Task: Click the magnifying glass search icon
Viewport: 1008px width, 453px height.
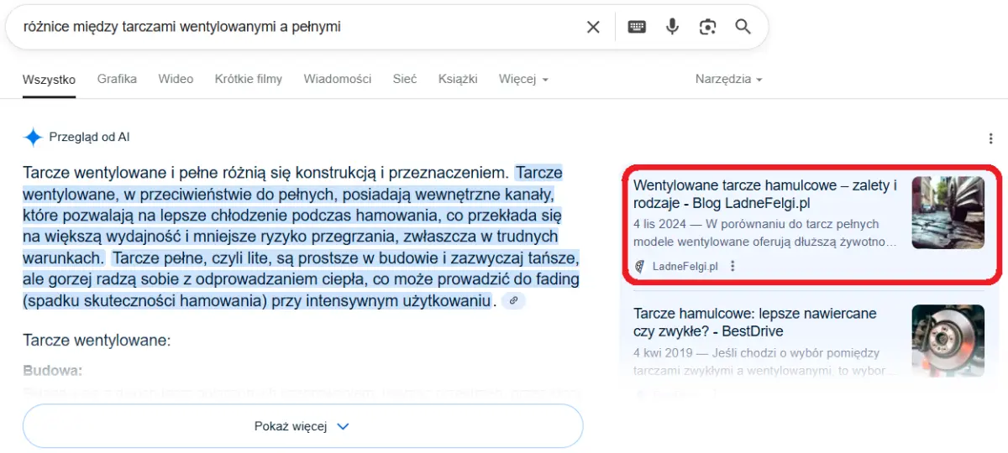Action: coord(743,27)
